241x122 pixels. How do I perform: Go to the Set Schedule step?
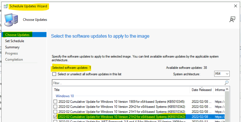(15, 41)
